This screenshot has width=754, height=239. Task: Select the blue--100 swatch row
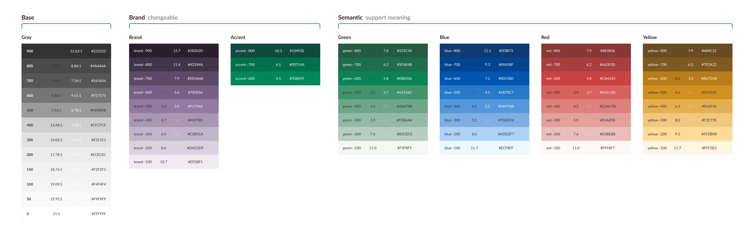click(x=484, y=148)
